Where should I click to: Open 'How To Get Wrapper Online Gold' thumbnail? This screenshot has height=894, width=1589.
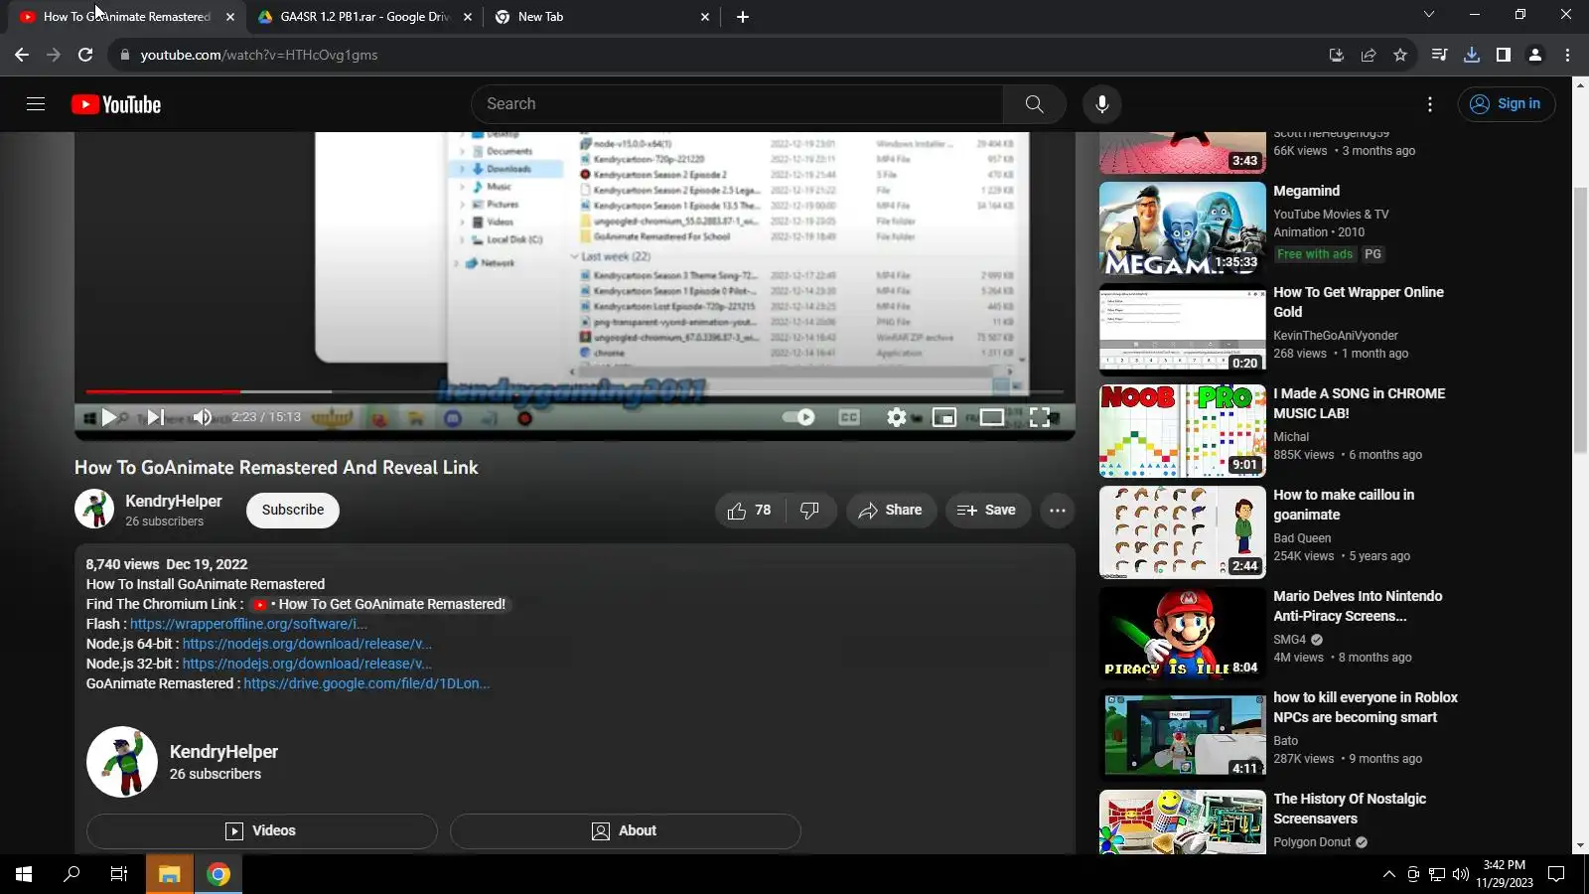(1183, 330)
